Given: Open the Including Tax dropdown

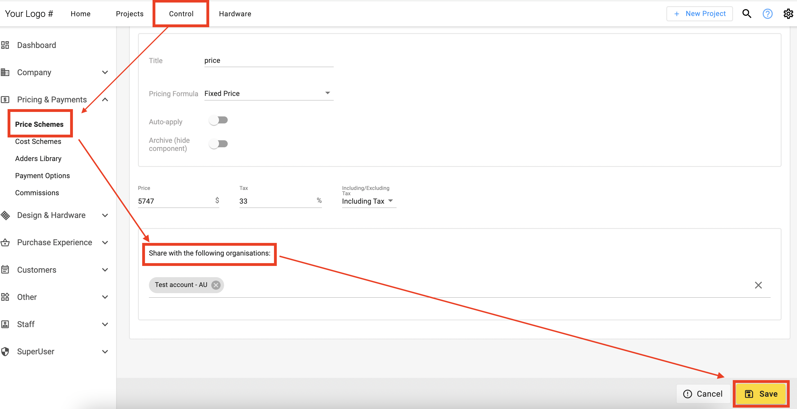Looking at the screenshot, I should [x=369, y=201].
